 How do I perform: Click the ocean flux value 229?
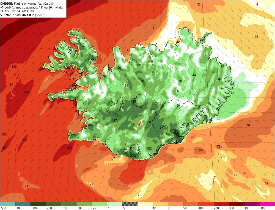pos(24,140)
